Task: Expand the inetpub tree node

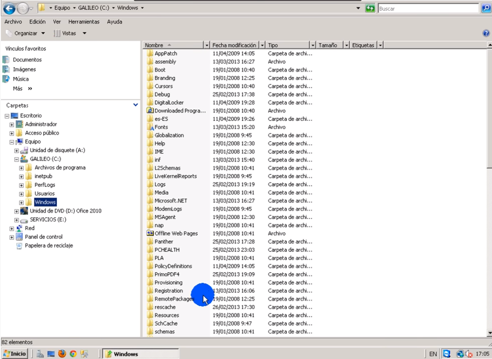Action: click(22, 177)
